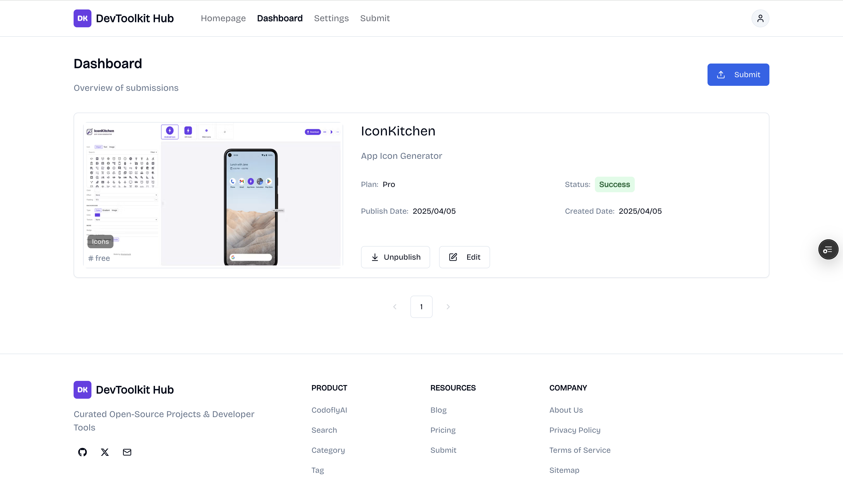Click the email envelope icon in footer
Viewport: 843px width, 477px height.
pos(127,452)
